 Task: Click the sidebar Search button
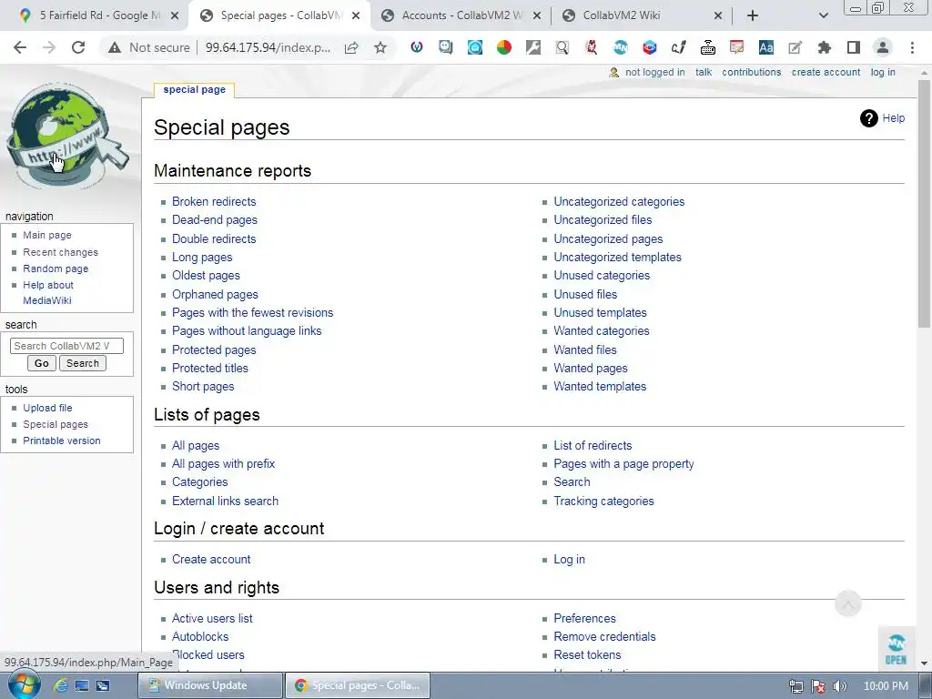coord(83,363)
